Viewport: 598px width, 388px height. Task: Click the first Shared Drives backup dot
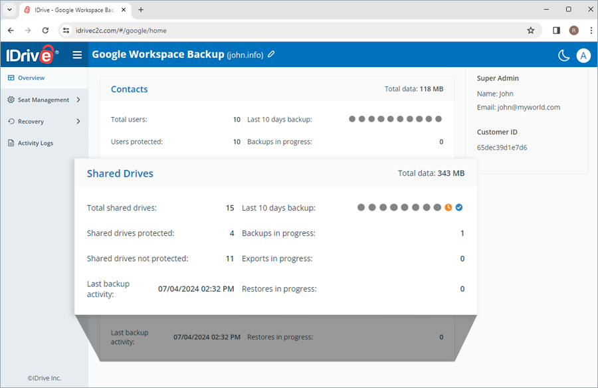click(x=361, y=207)
